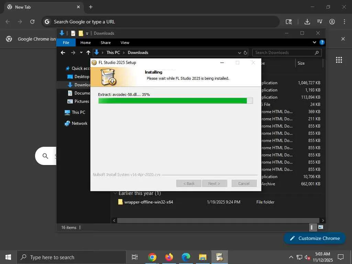Switch to Details view layout icon
Viewport: 352px width, 264px height.
click(312, 227)
